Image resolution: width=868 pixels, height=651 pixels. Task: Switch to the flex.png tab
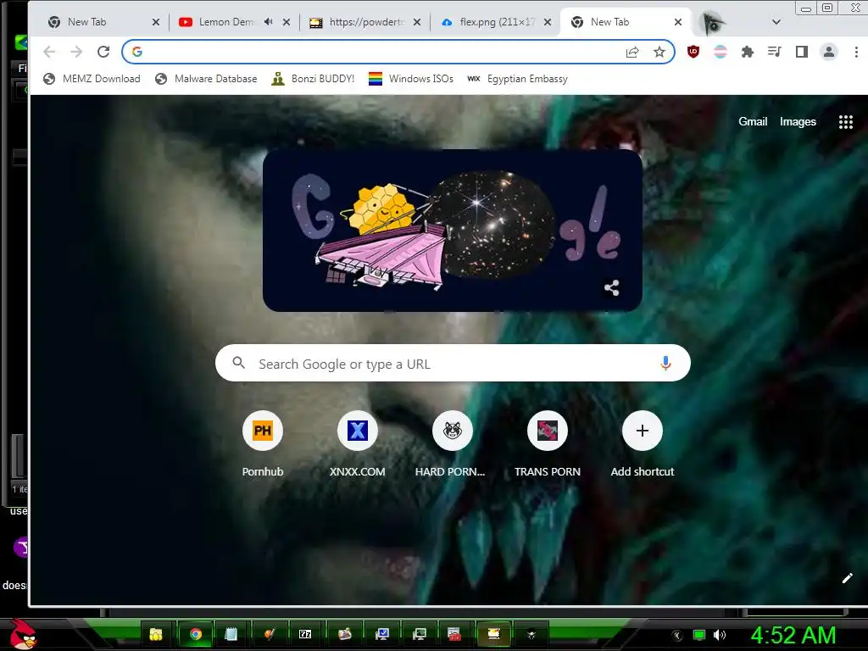(x=490, y=22)
